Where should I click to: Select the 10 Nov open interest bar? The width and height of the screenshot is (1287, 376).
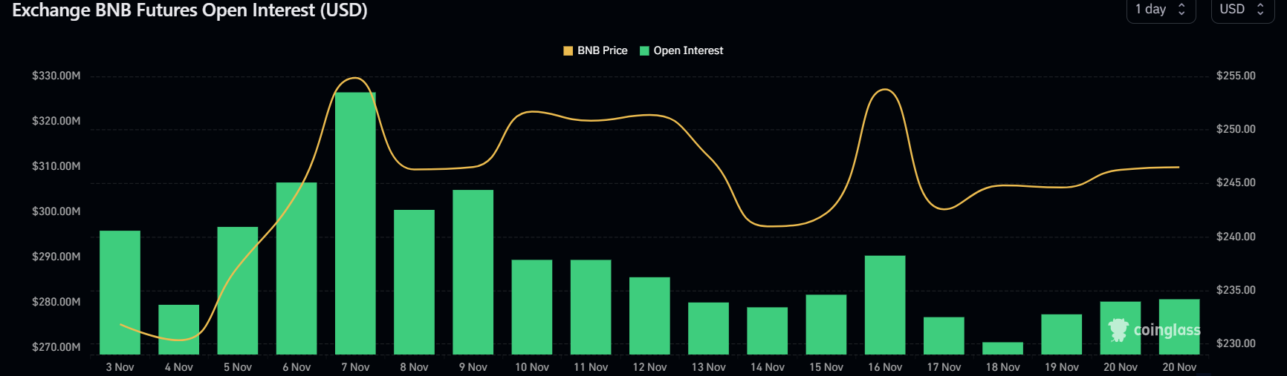pos(532,307)
